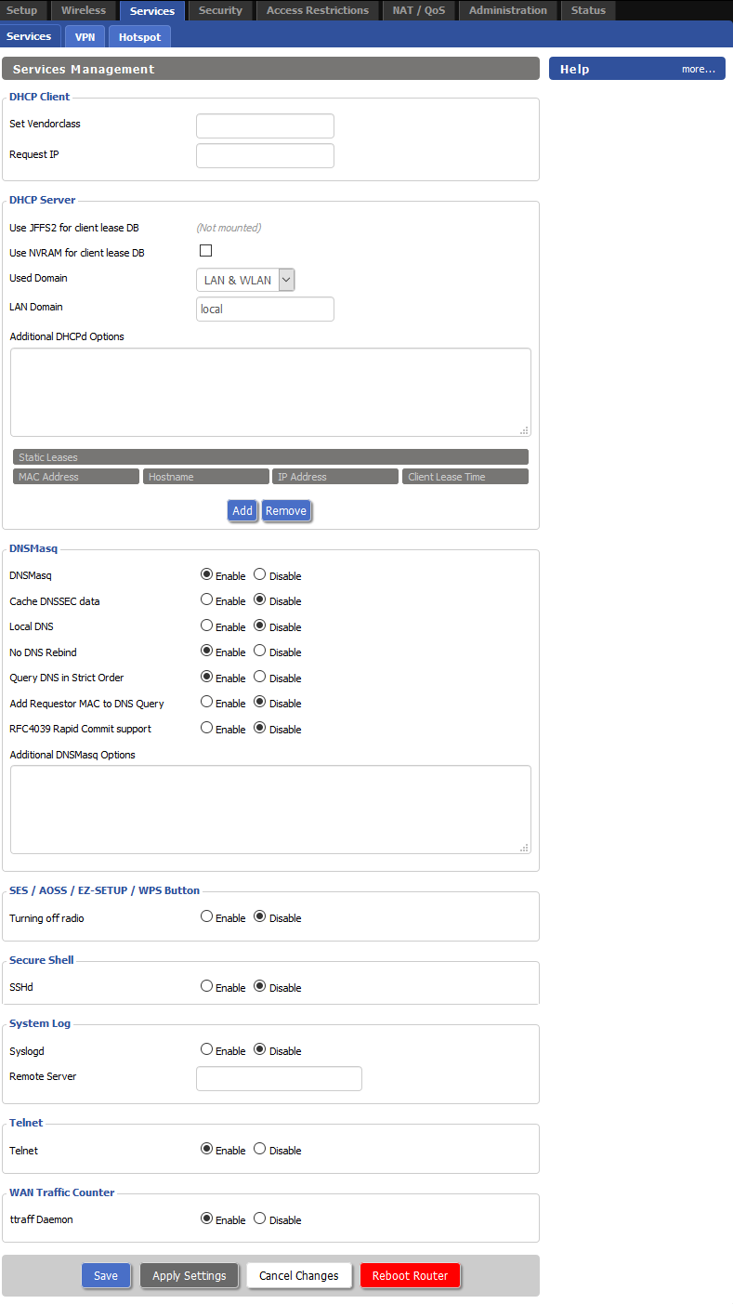Enable the SSHd service

click(x=207, y=986)
